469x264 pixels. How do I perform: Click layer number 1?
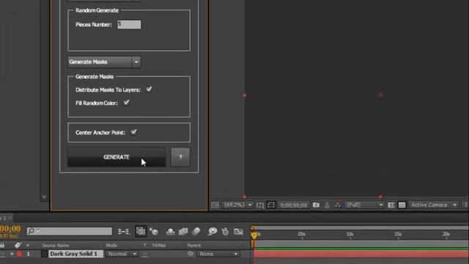[29, 254]
